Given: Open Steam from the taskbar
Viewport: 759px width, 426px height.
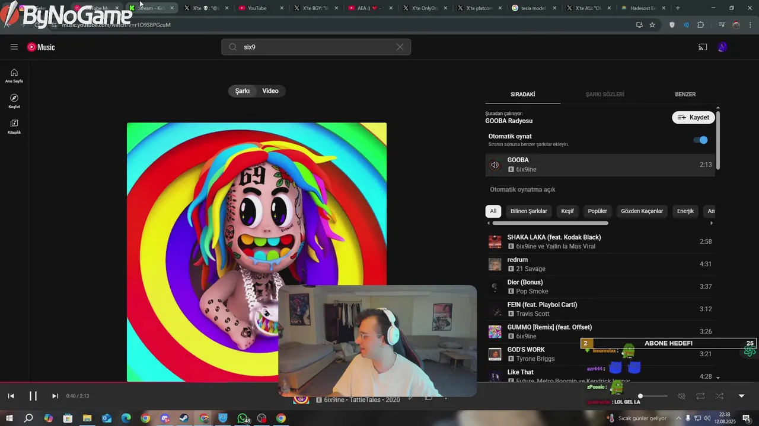Looking at the screenshot, I should coord(184,418).
